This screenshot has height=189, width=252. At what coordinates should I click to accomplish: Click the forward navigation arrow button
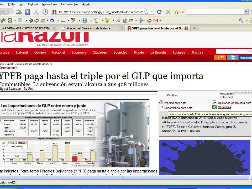click(x=6, y=12)
